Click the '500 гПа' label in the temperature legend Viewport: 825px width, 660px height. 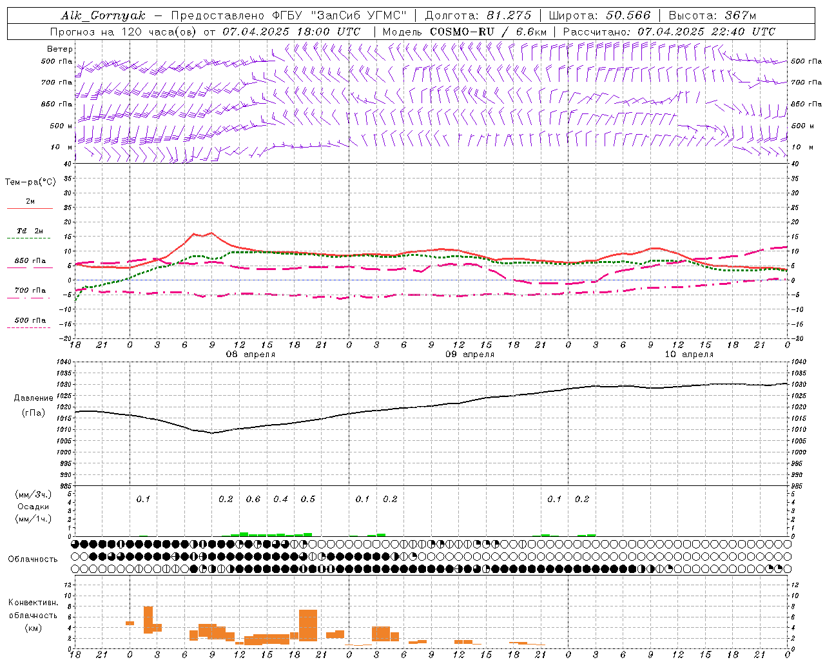click(x=30, y=320)
